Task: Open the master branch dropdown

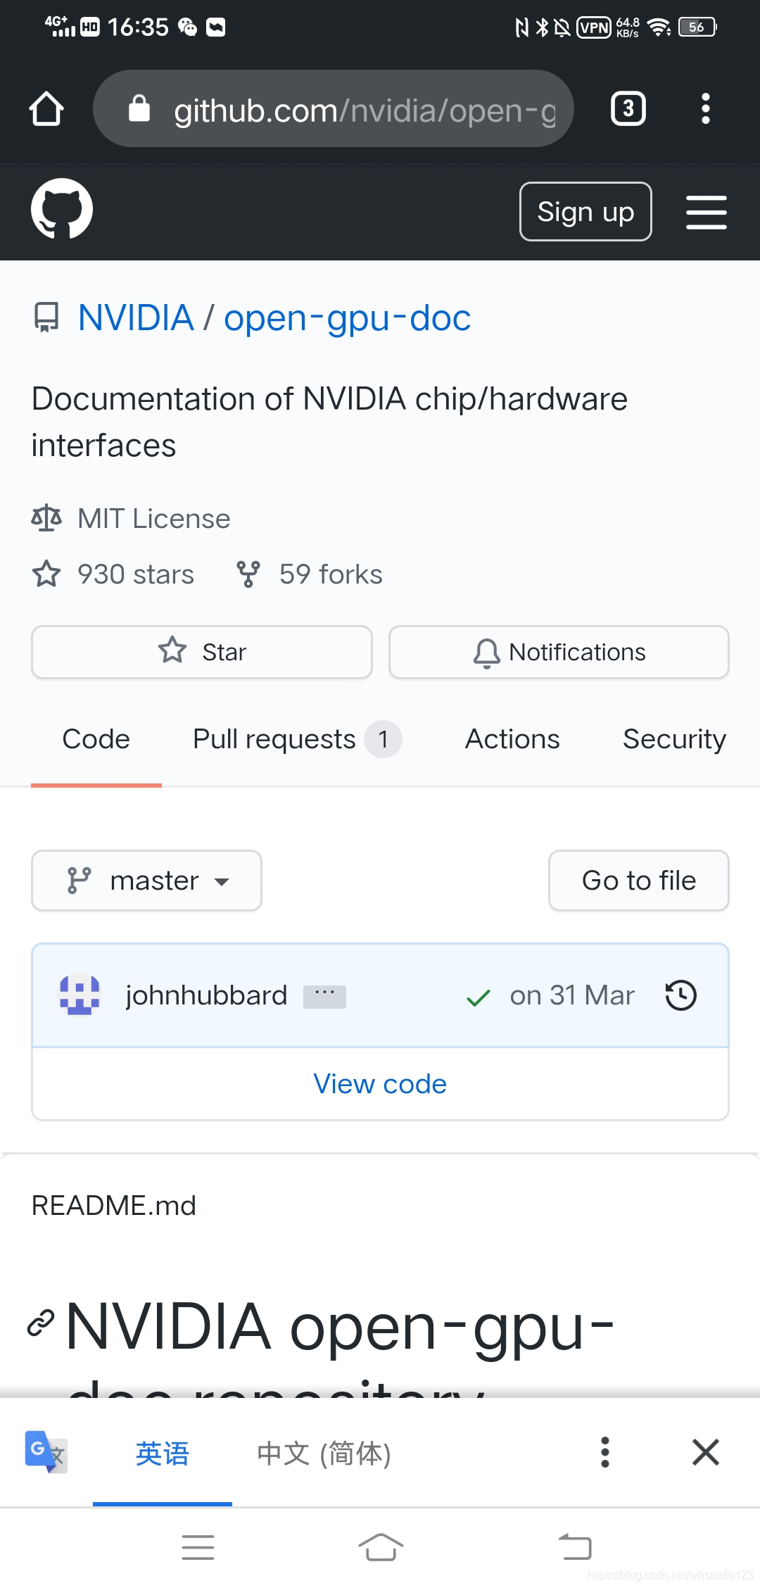Action: pos(146,881)
